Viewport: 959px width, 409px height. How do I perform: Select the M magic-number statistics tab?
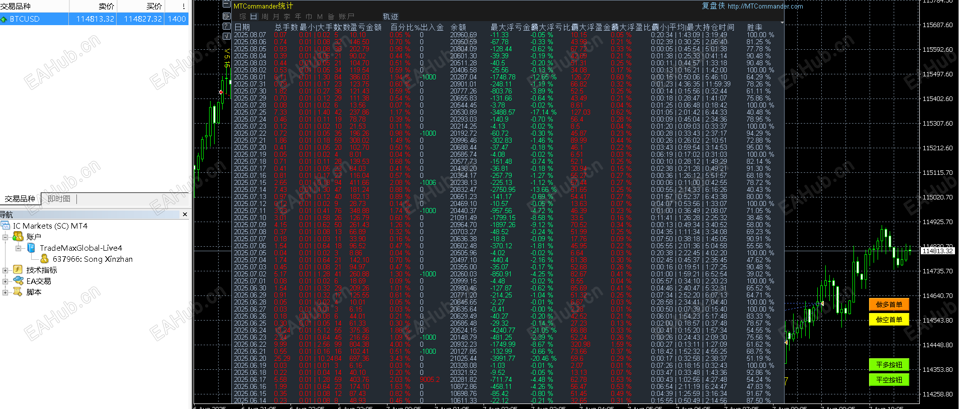(320, 17)
